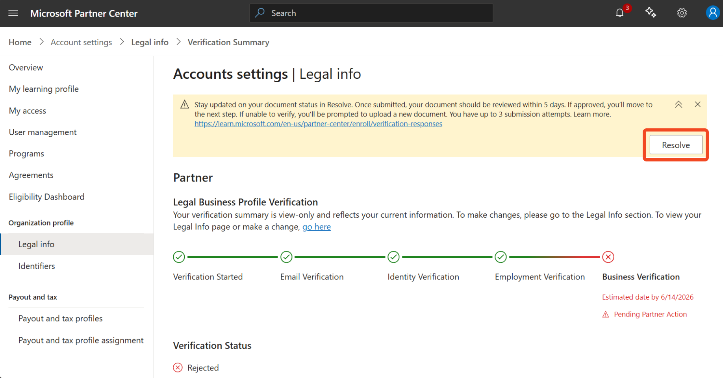Open Programs in sidebar

(26, 154)
